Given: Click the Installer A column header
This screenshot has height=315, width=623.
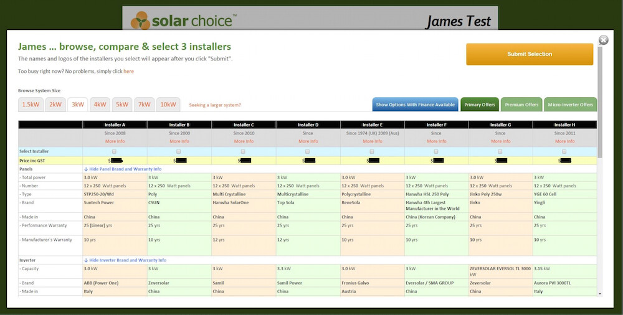Looking at the screenshot, I should point(115,125).
